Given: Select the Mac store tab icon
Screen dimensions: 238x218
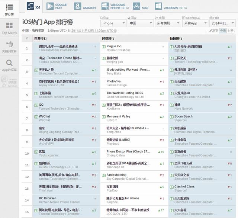Looking at the screenshot, I should 136,6.
